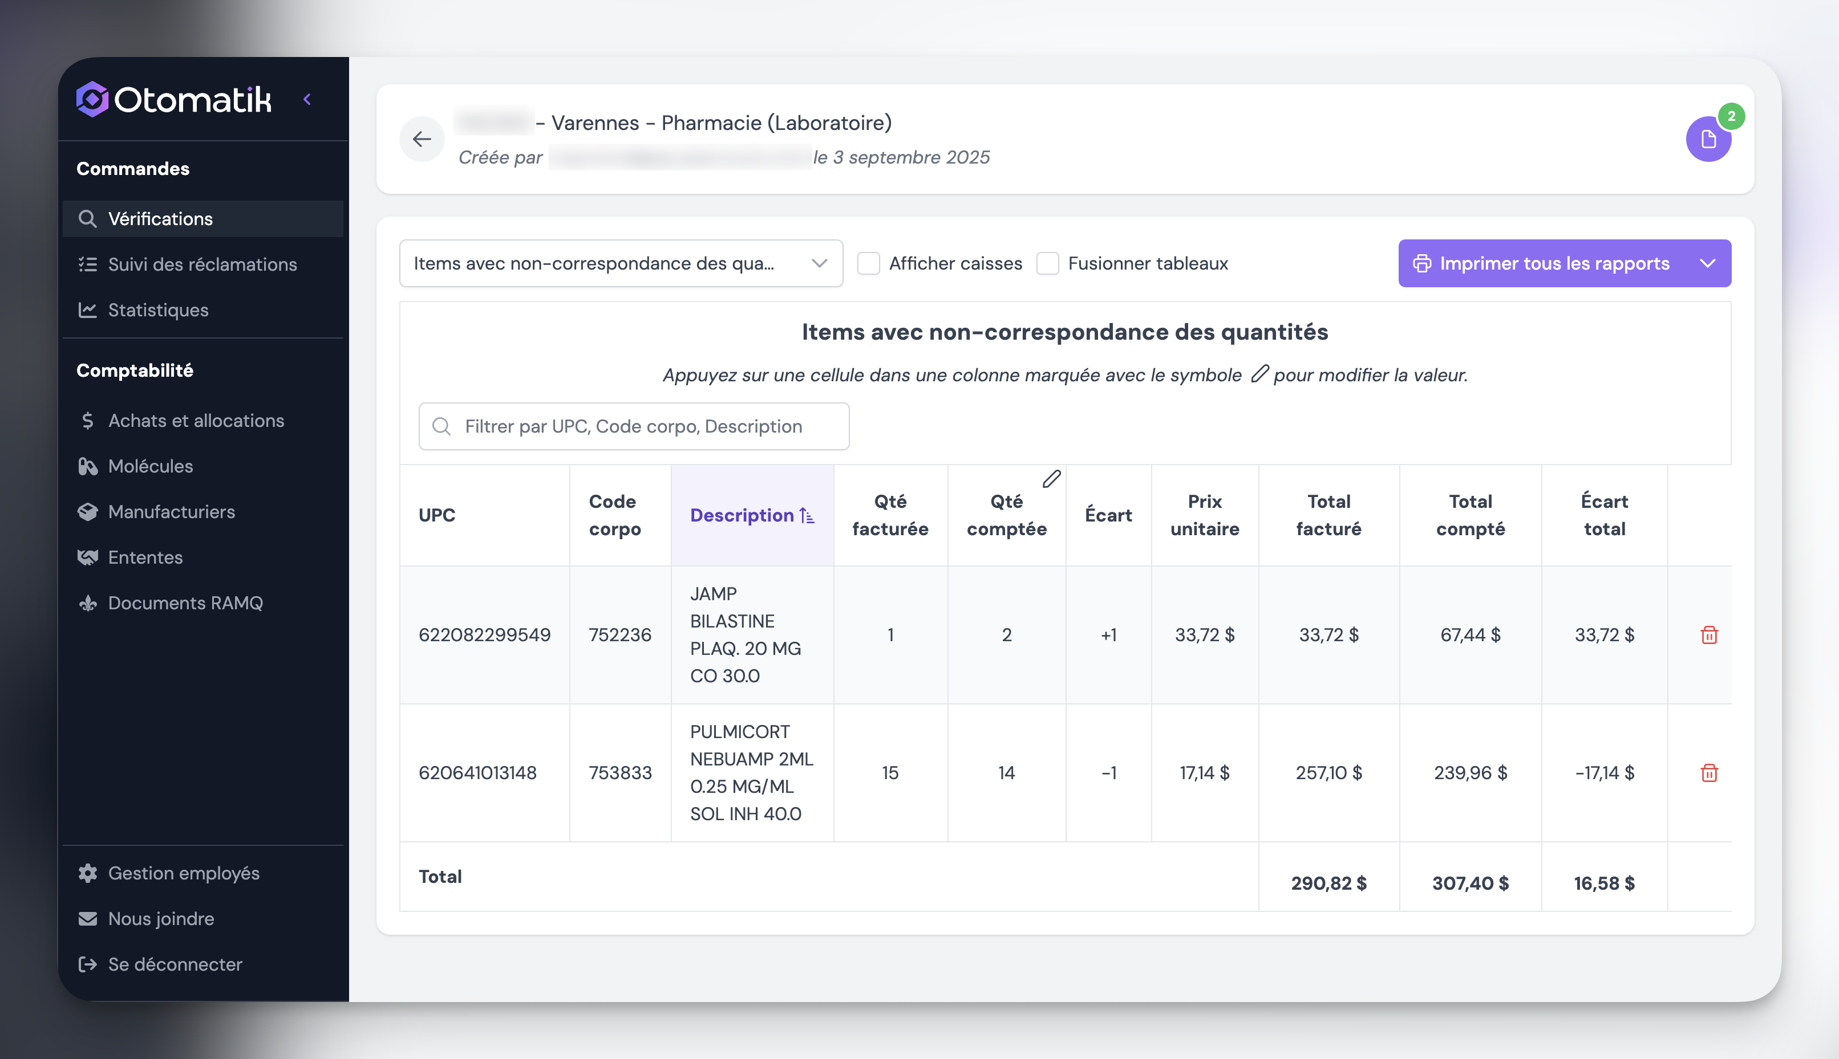Open Documents RAMQ in sidebar
1839x1059 pixels.
pyautogui.click(x=185, y=603)
